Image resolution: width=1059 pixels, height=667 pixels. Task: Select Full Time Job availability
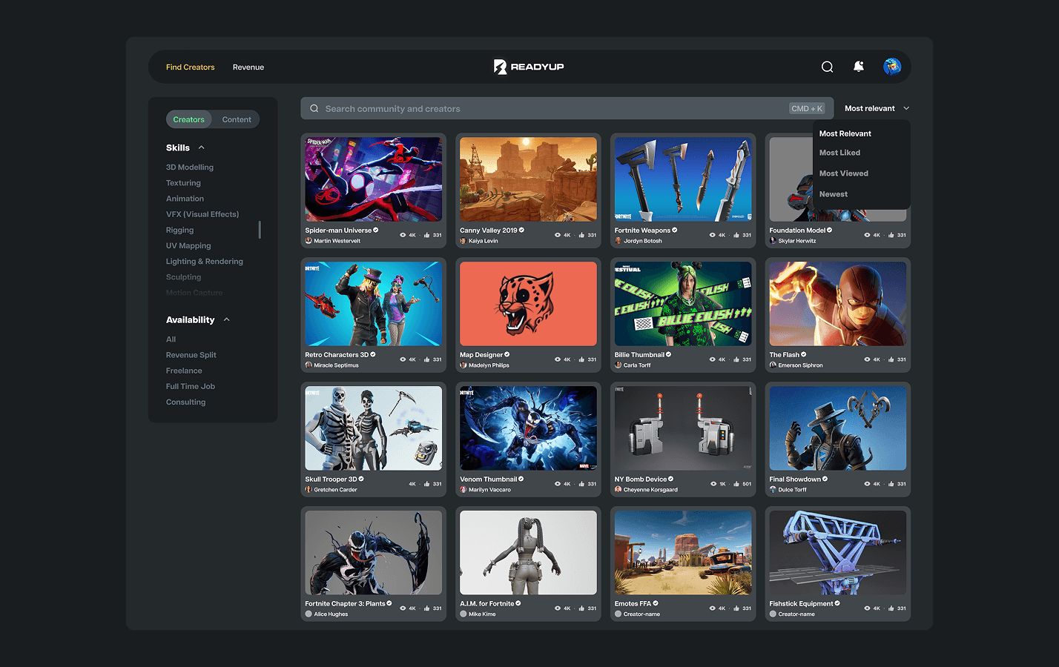191,386
